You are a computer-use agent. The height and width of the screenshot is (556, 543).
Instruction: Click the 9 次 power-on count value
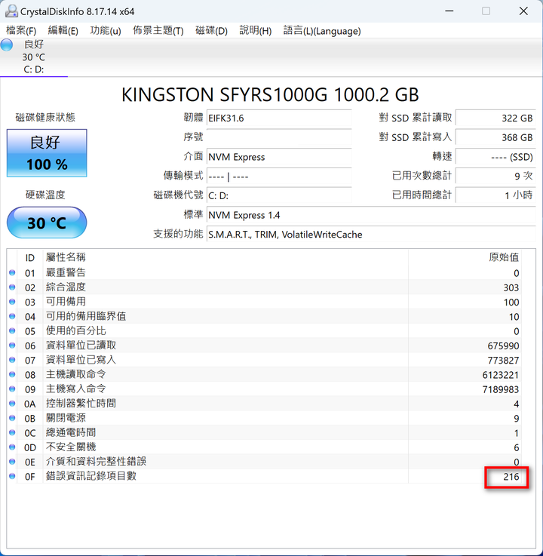point(495,176)
